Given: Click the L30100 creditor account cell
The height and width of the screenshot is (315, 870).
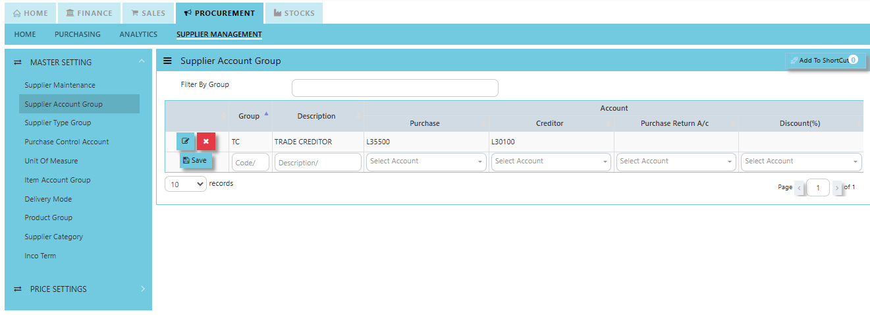Looking at the screenshot, I should tap(551, 142).
